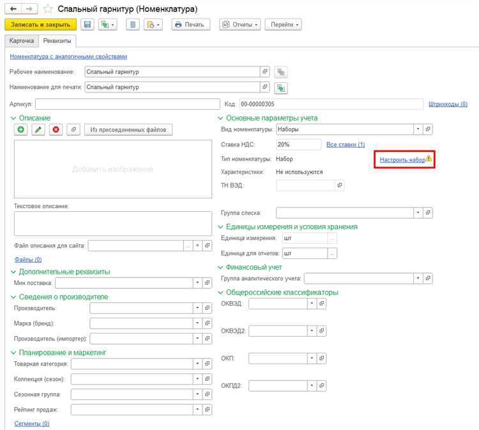Open the ОКПД2 record icon
479x430 pixels.
pyautogui.click(x=321, y=386)
